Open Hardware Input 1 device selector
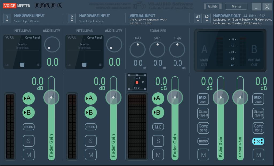 7,18
